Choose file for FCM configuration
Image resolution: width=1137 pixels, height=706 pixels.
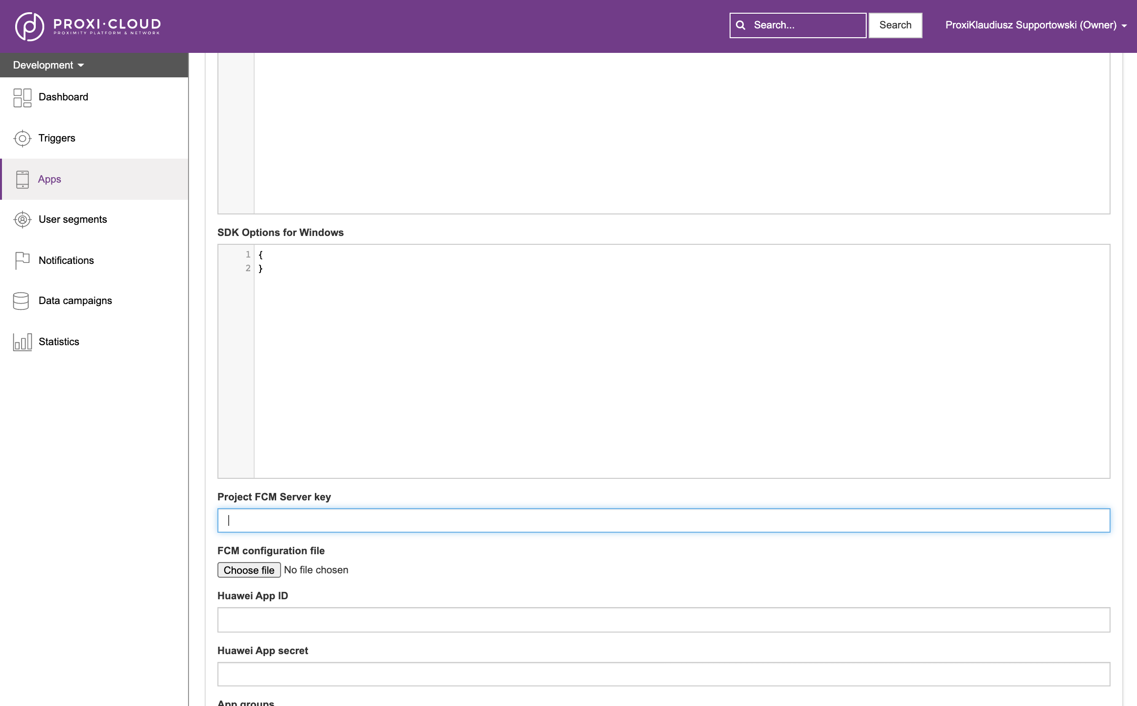click(x=249, y=569)
